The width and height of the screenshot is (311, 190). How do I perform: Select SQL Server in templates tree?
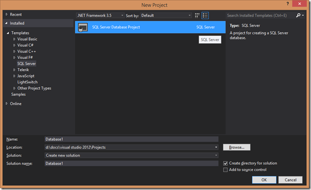point(27,64)
